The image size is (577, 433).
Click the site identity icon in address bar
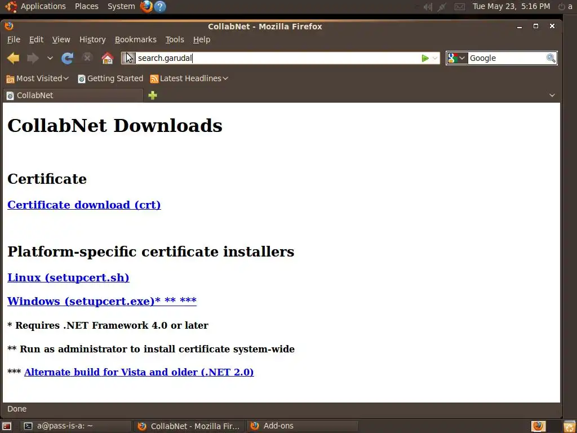click(129, 58)
